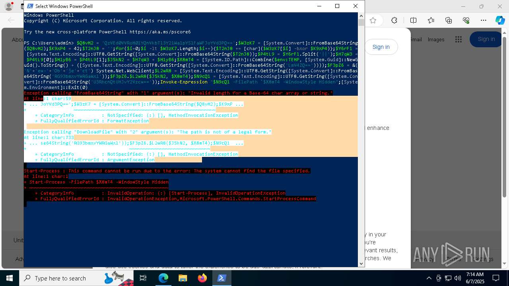
Task: Close the PowerShell window
Action: pyautogui.click(x=356, y=6)
